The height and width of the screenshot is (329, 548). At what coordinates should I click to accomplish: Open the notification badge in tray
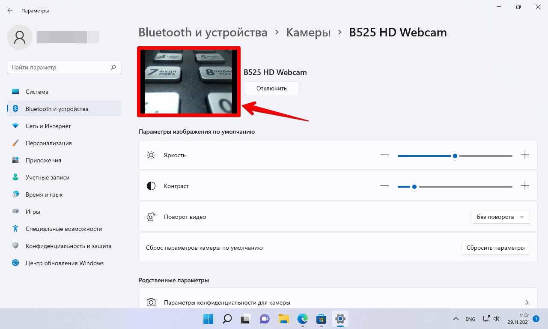tap(536, 319)
